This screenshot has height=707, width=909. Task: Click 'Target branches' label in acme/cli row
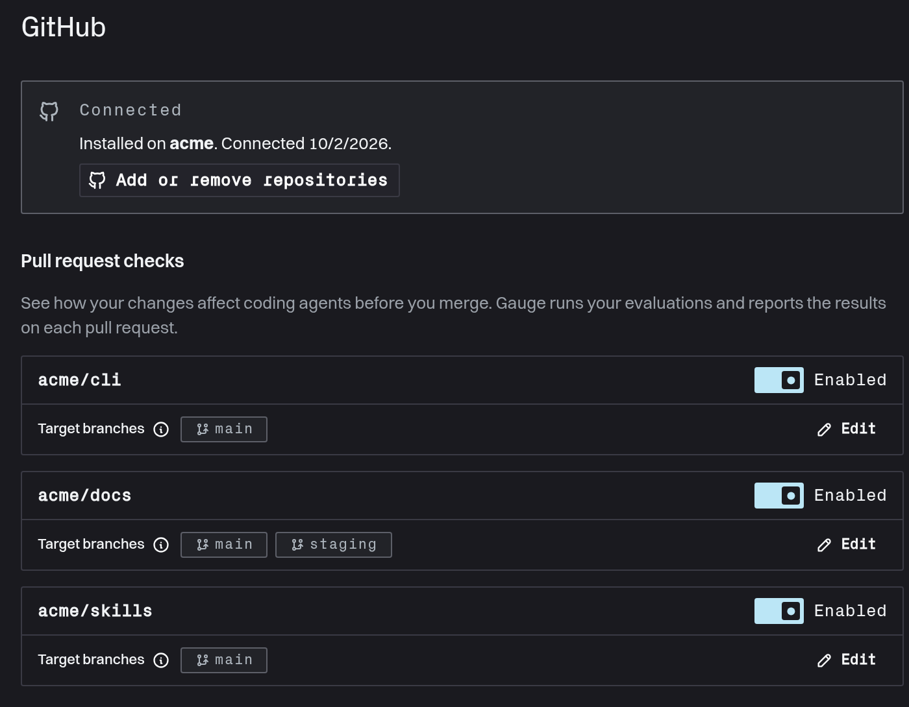click(x=92, y=429)
